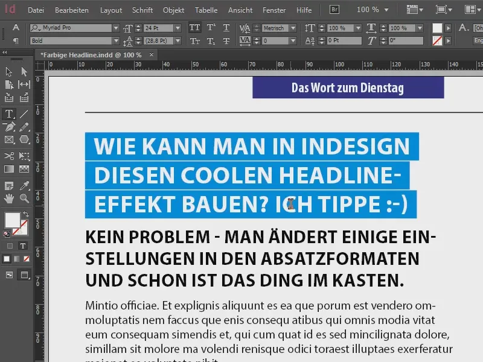Open the Fenster menu
483x362 pixels.
point(274,10)
